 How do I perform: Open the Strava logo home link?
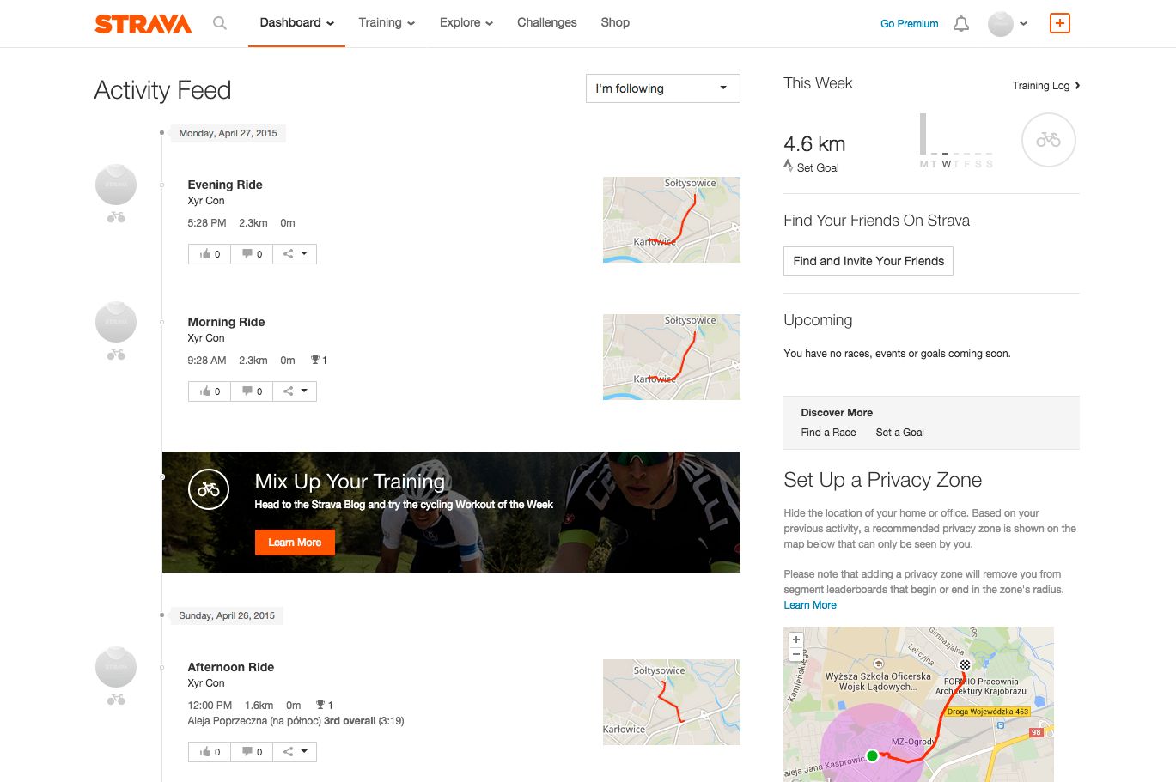(143, 24)
